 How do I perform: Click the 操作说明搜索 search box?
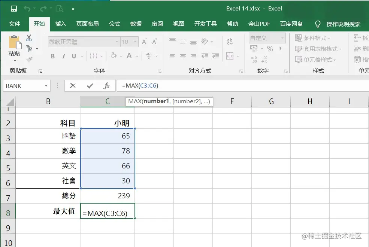pos(344,24)
